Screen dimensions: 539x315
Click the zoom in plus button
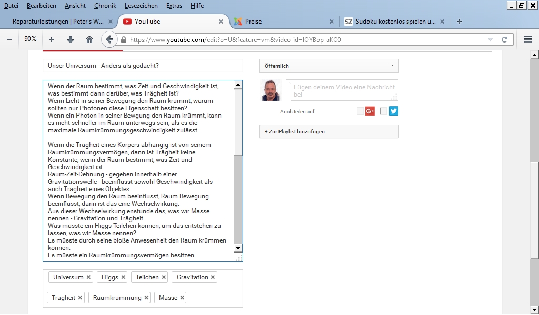52,39
